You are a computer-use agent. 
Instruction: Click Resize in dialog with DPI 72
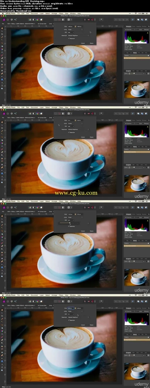(92, 325)
